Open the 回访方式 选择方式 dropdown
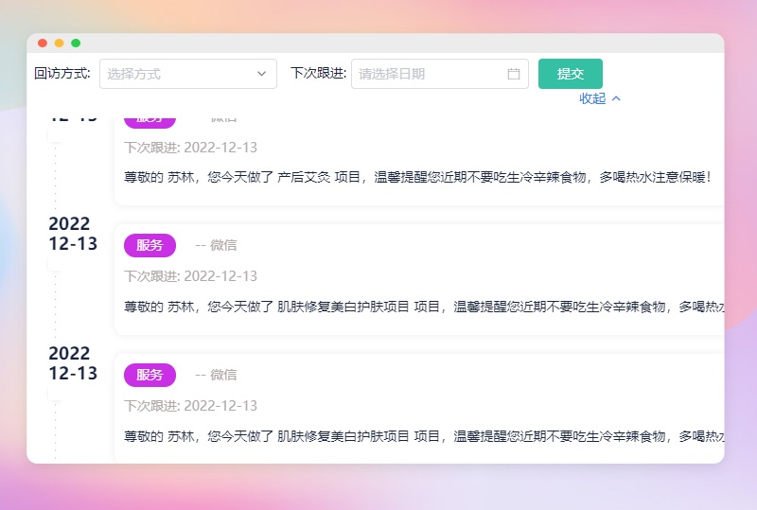The image size is (757, 510). pos(187,74)
